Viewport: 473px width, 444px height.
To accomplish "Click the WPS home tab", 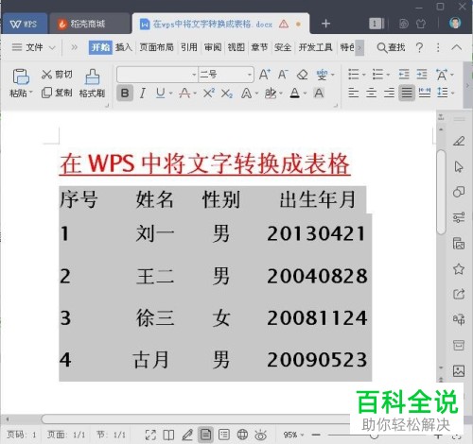I will tap(24, 24).
